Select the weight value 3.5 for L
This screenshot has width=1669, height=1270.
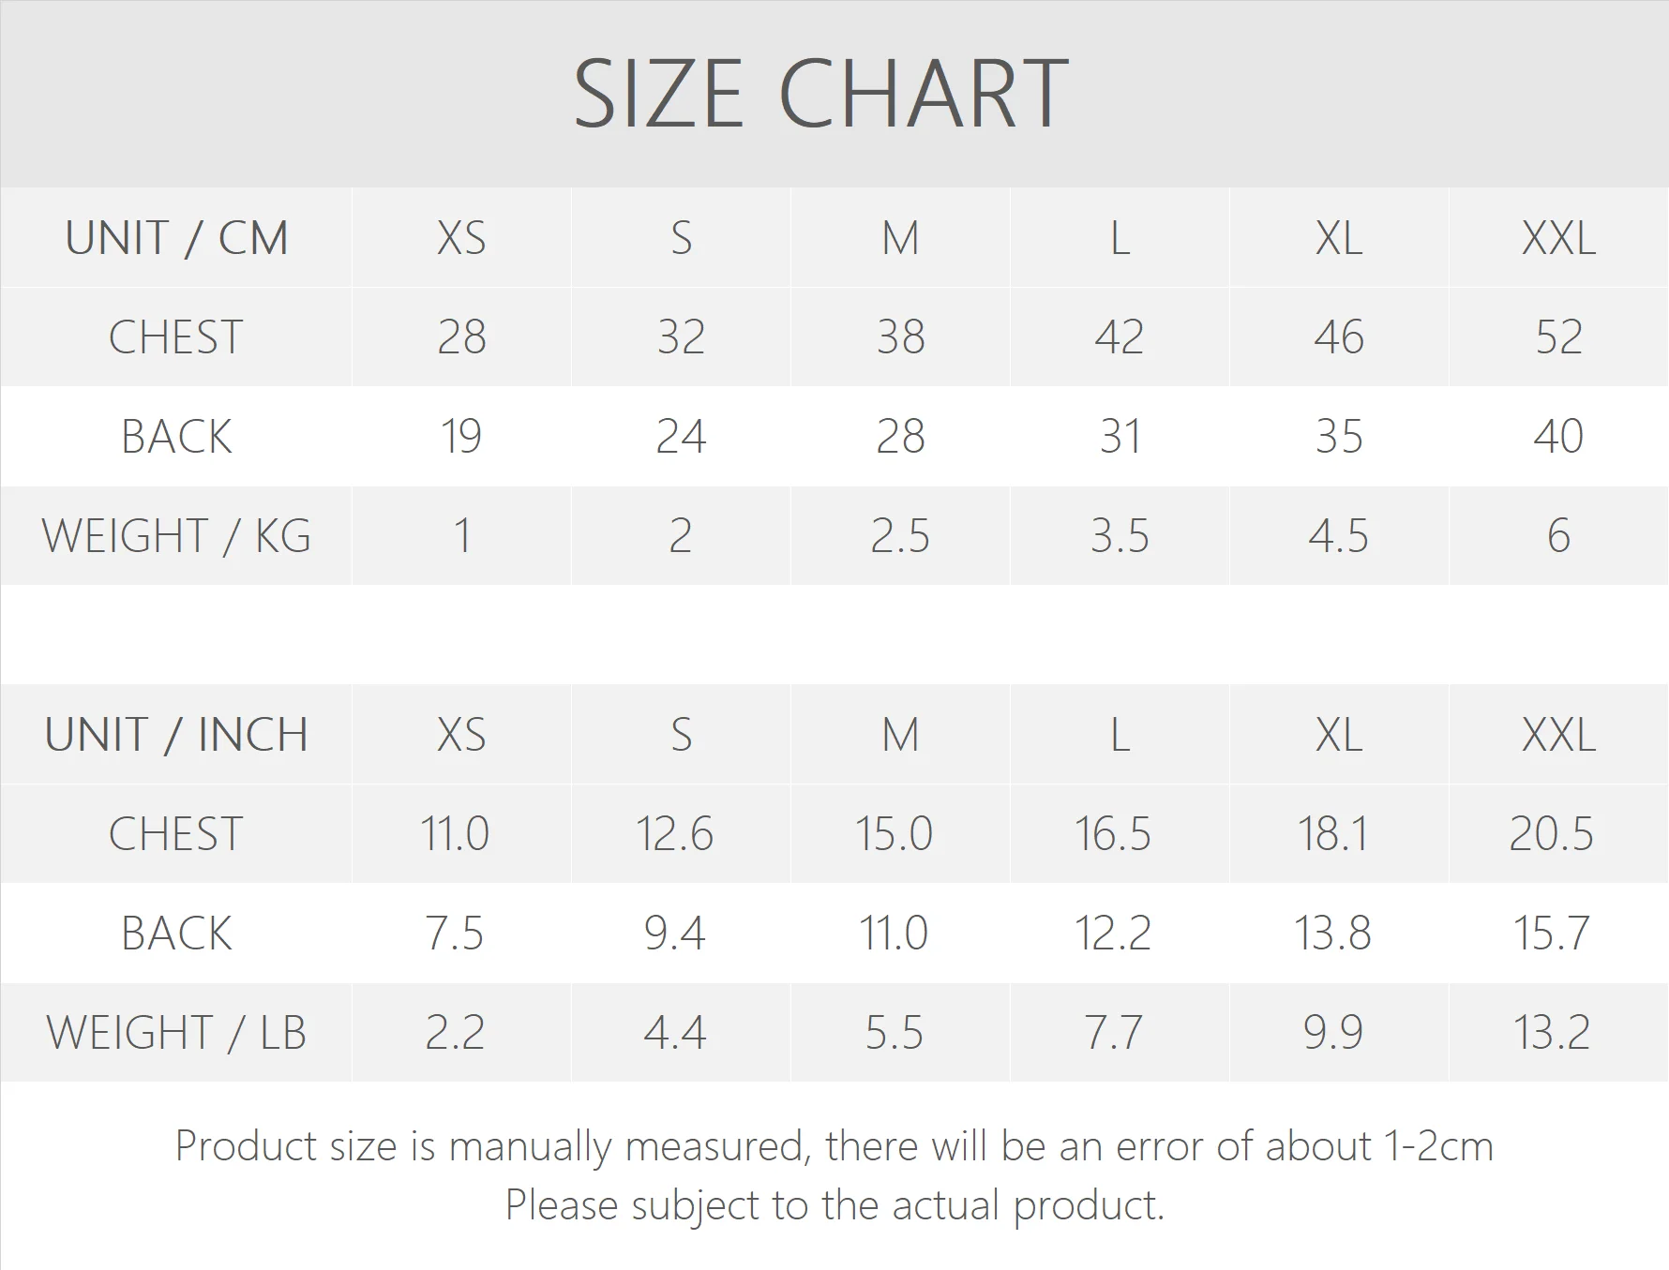tap(1120, 536)
